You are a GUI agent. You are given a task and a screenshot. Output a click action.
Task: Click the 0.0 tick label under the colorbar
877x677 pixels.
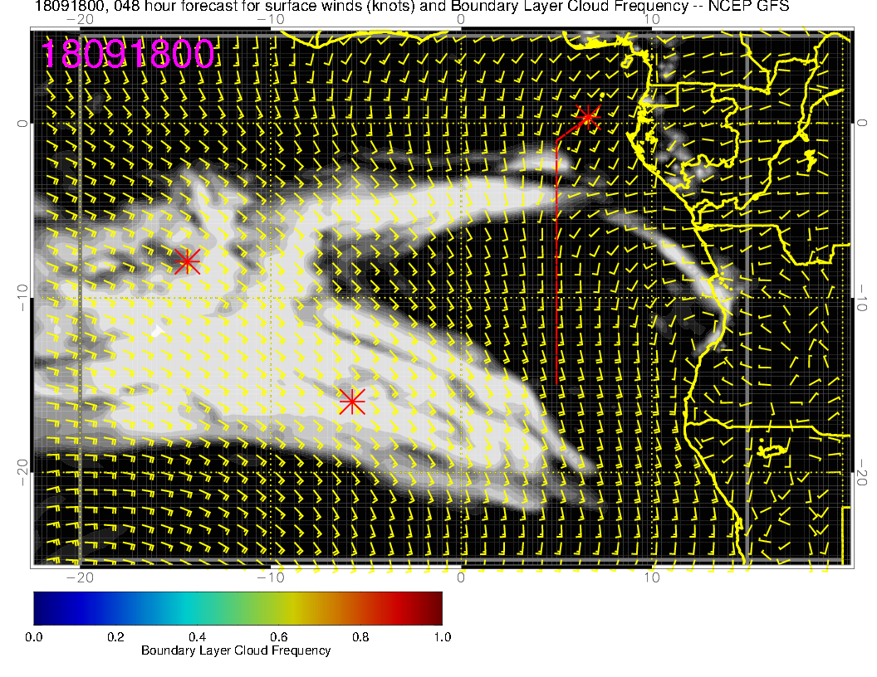click(34, 637)
